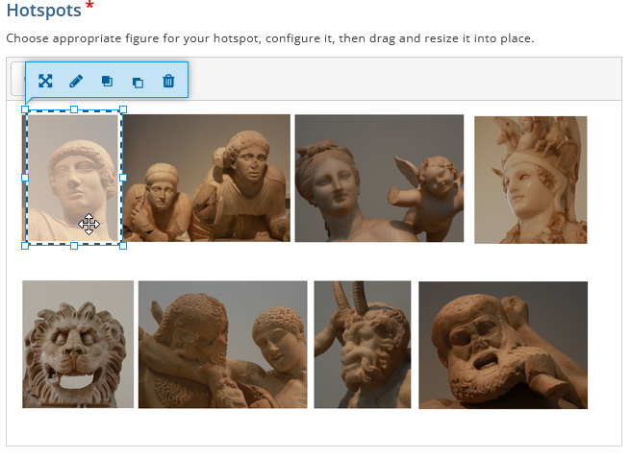
Task: Click the horned satyr mask image
Action: (362, 344)
